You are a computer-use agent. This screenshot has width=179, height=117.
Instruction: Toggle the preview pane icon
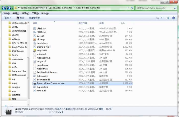pyautogui.click(x=167, y=18)
